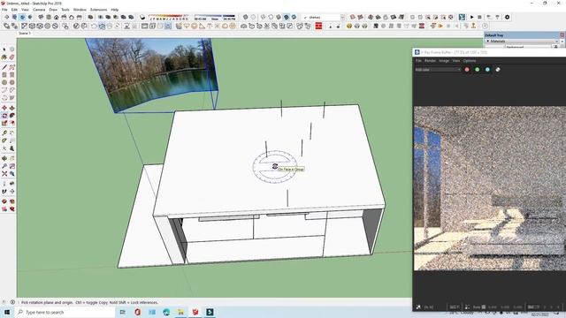Open the Extensions menu
566x318 pixels.
pos(98,10)
